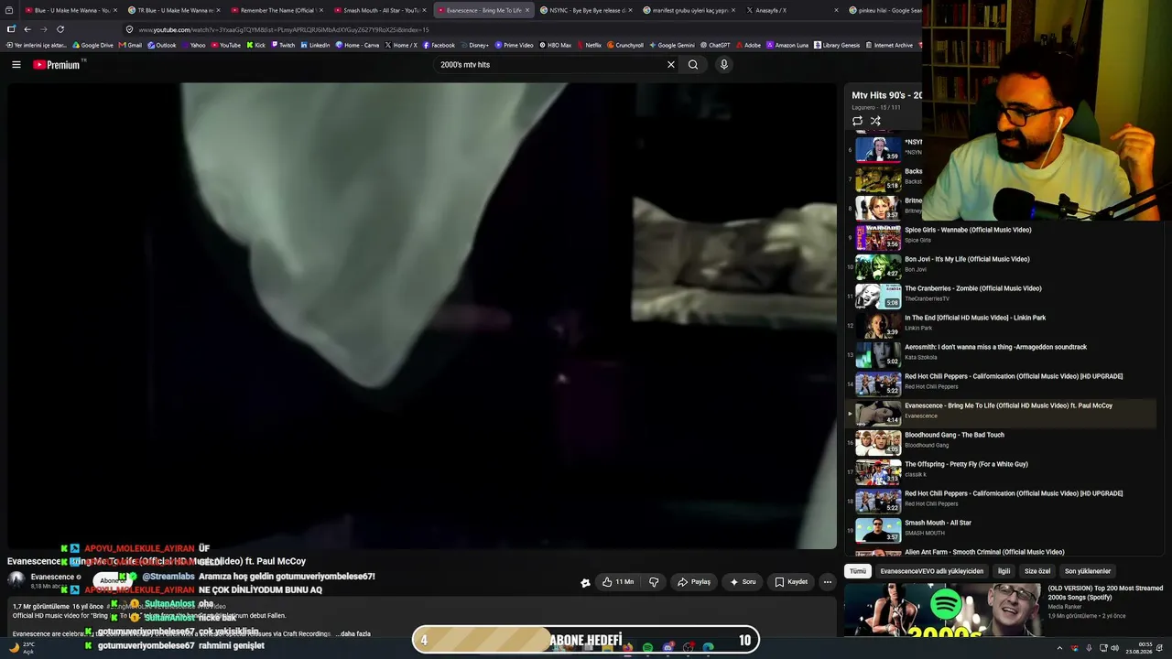Open the Google Drive bookmark
The height and width of the screenshot is (659, 1172).
[92, 45]
